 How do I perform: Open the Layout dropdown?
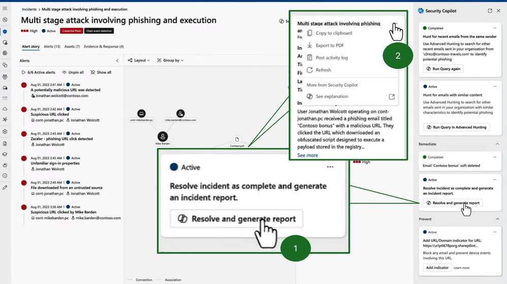(x=139, y=60)
